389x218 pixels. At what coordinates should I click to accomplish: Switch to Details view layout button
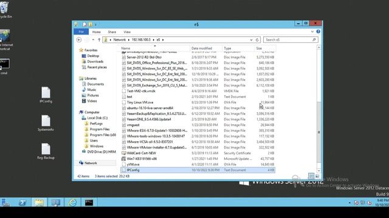(311, 176)
